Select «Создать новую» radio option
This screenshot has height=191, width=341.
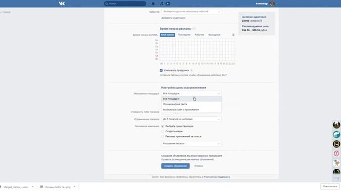(163, 132)
